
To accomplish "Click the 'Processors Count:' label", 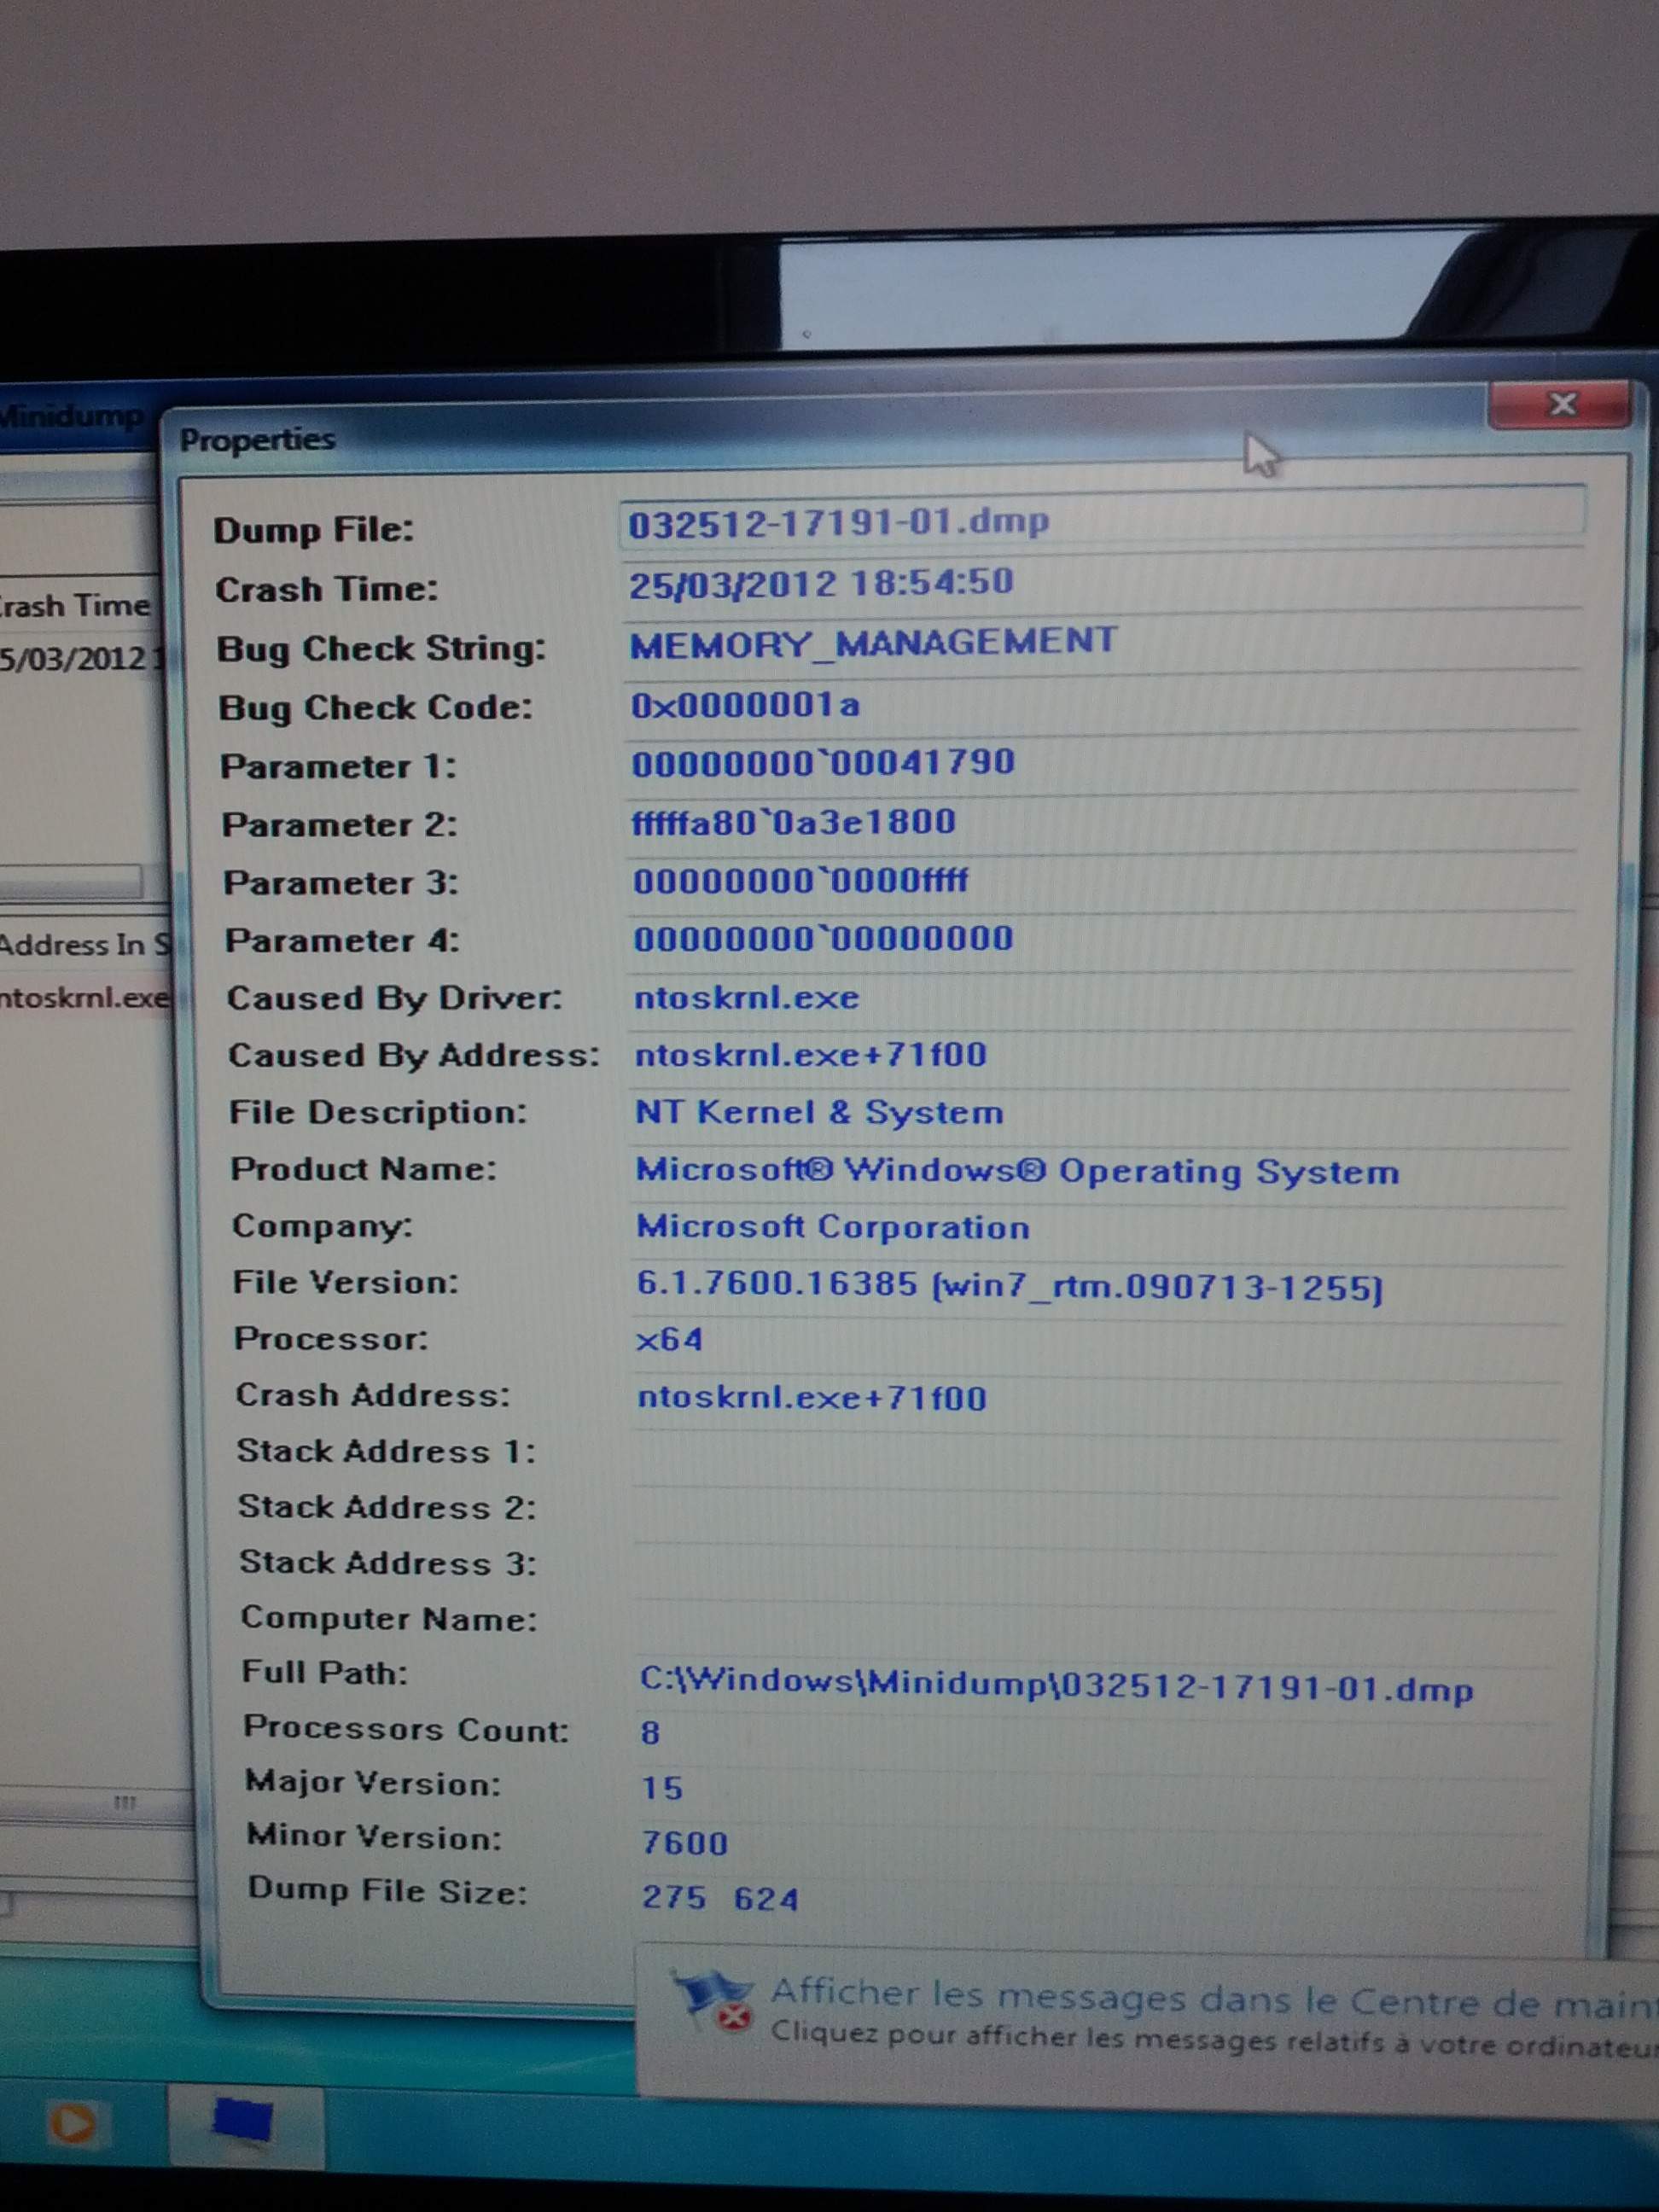I will click(406, 1729).
